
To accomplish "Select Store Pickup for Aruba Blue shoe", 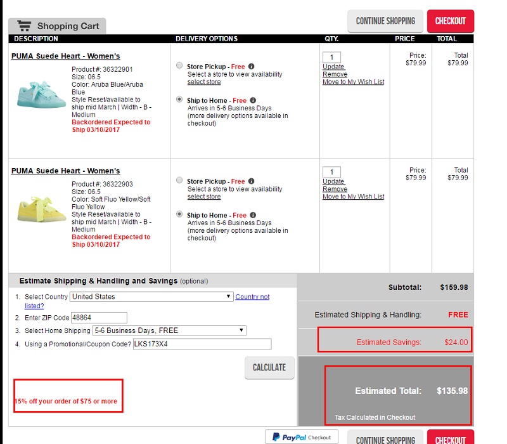I will (179, 65).
